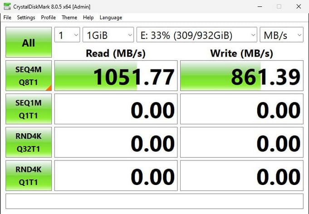Minimize the CrystalDiskMark window

[260, 6]
